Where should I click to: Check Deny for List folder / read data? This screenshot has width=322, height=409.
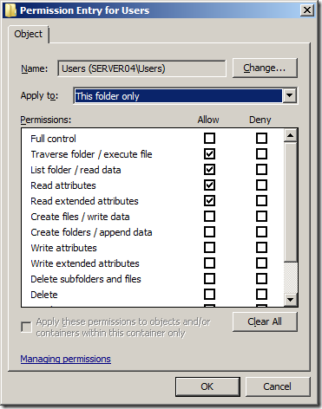261,170
